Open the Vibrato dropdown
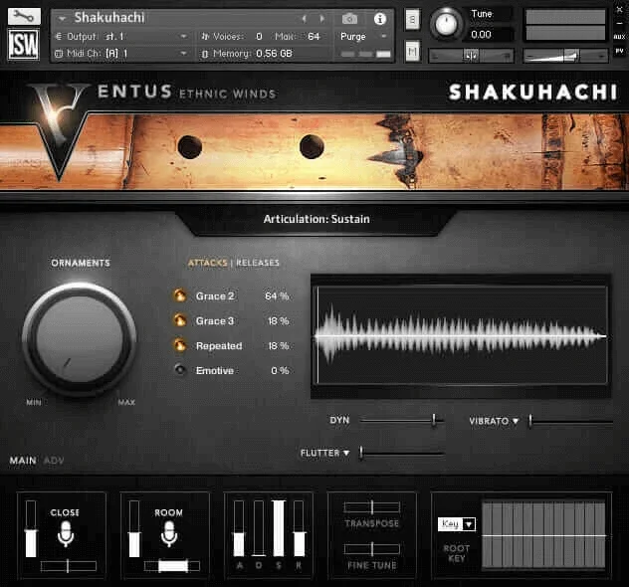 (x=494, y=421)
